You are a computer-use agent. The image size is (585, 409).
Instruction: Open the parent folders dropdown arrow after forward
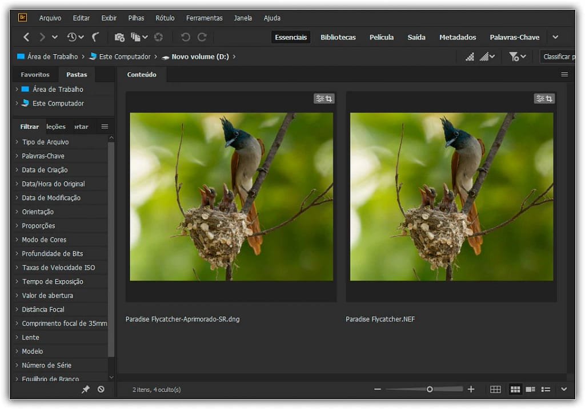(x=55, y=37)
